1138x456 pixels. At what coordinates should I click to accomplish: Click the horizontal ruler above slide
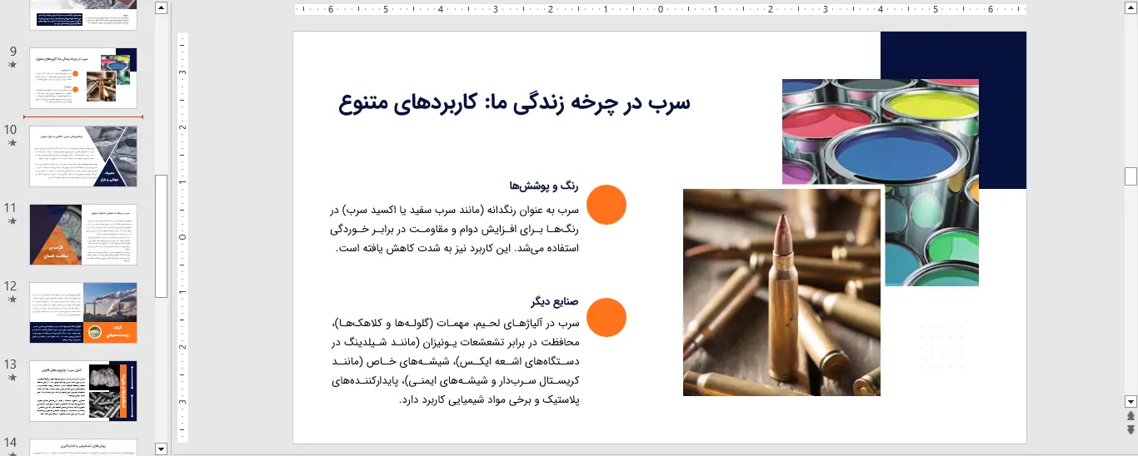pyautogui.click(x=660, y=10)
